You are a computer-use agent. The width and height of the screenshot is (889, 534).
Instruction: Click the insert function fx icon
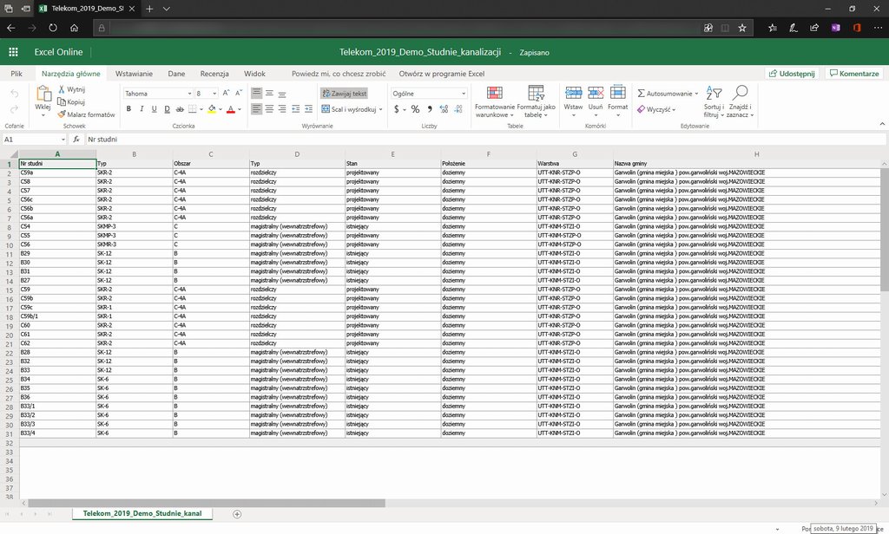[76, 139]
